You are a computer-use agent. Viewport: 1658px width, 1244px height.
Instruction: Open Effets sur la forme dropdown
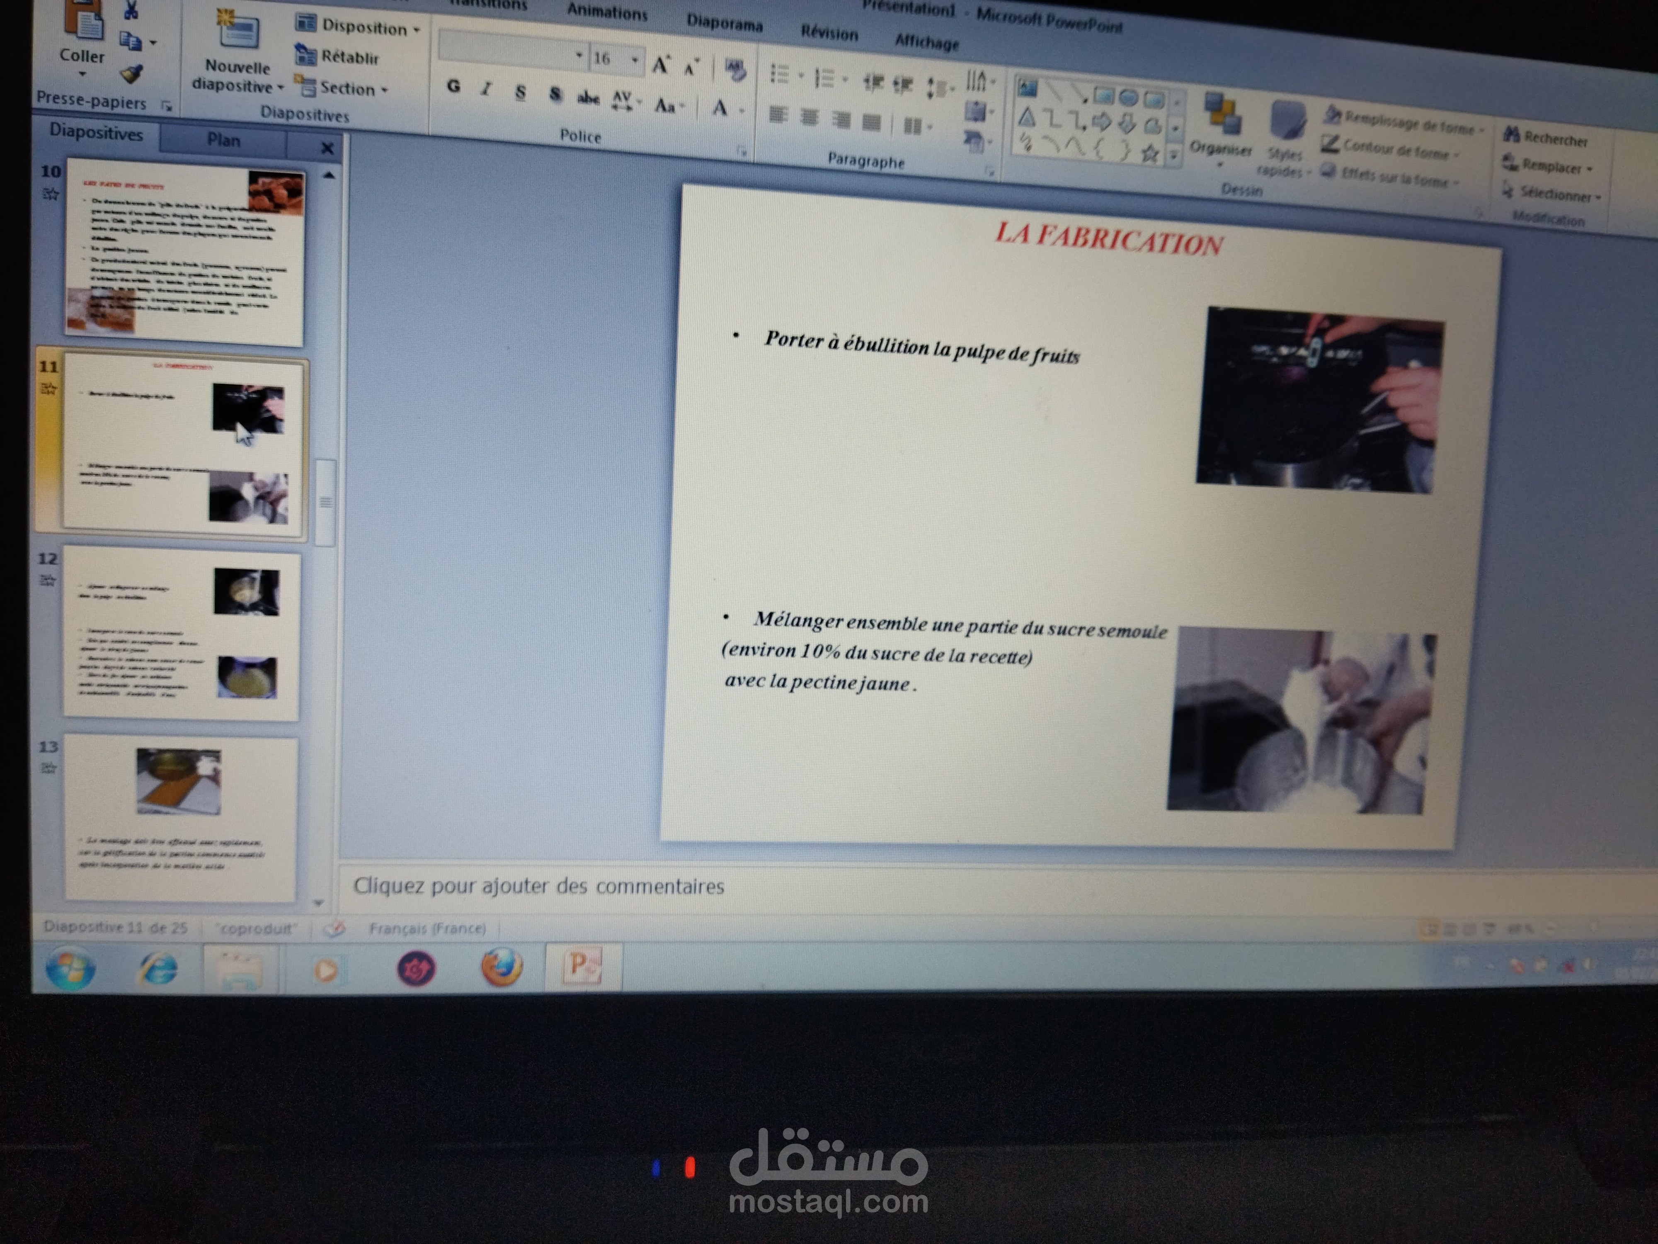click(1390, 176)
